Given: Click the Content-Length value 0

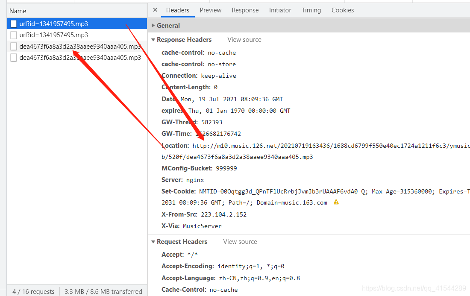Looking at the screenshot, I should (x=215, y=87).
